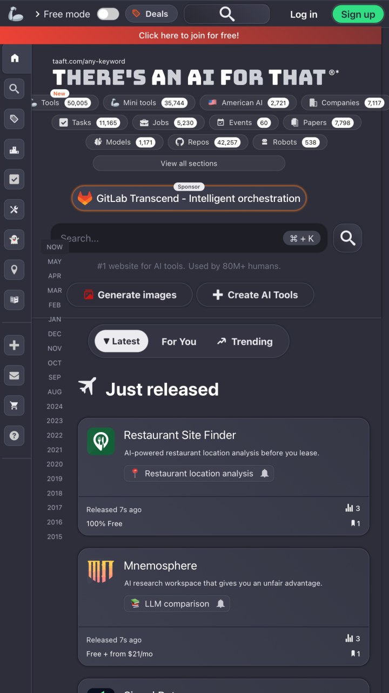Screen dimensions: 389x693
Task: Open the sidebar map pin icon
Action: [x=15, y=270]
